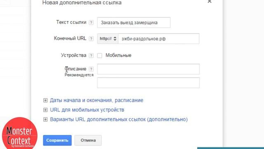The height and width of the screenshot is (149, 264).
Task: Click the first Описание line field
Action: [x=148, y=69]
